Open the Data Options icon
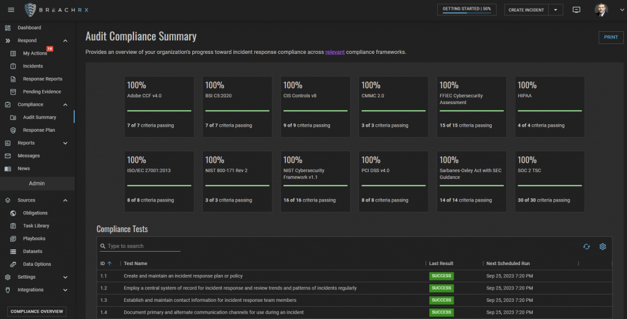 coord(13,265)
